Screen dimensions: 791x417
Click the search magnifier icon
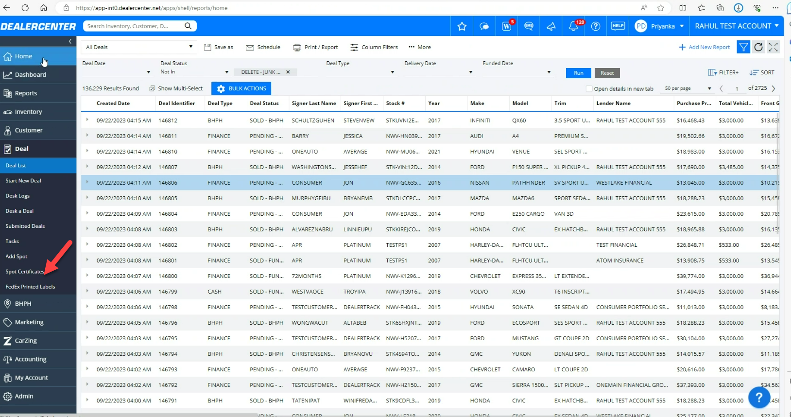pyautogui.click(x=188, y=26)
